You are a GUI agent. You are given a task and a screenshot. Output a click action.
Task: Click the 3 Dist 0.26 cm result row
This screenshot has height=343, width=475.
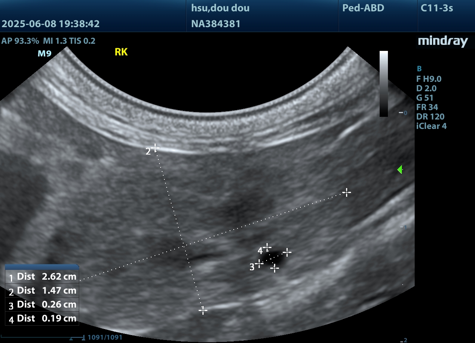pos(42,305)
